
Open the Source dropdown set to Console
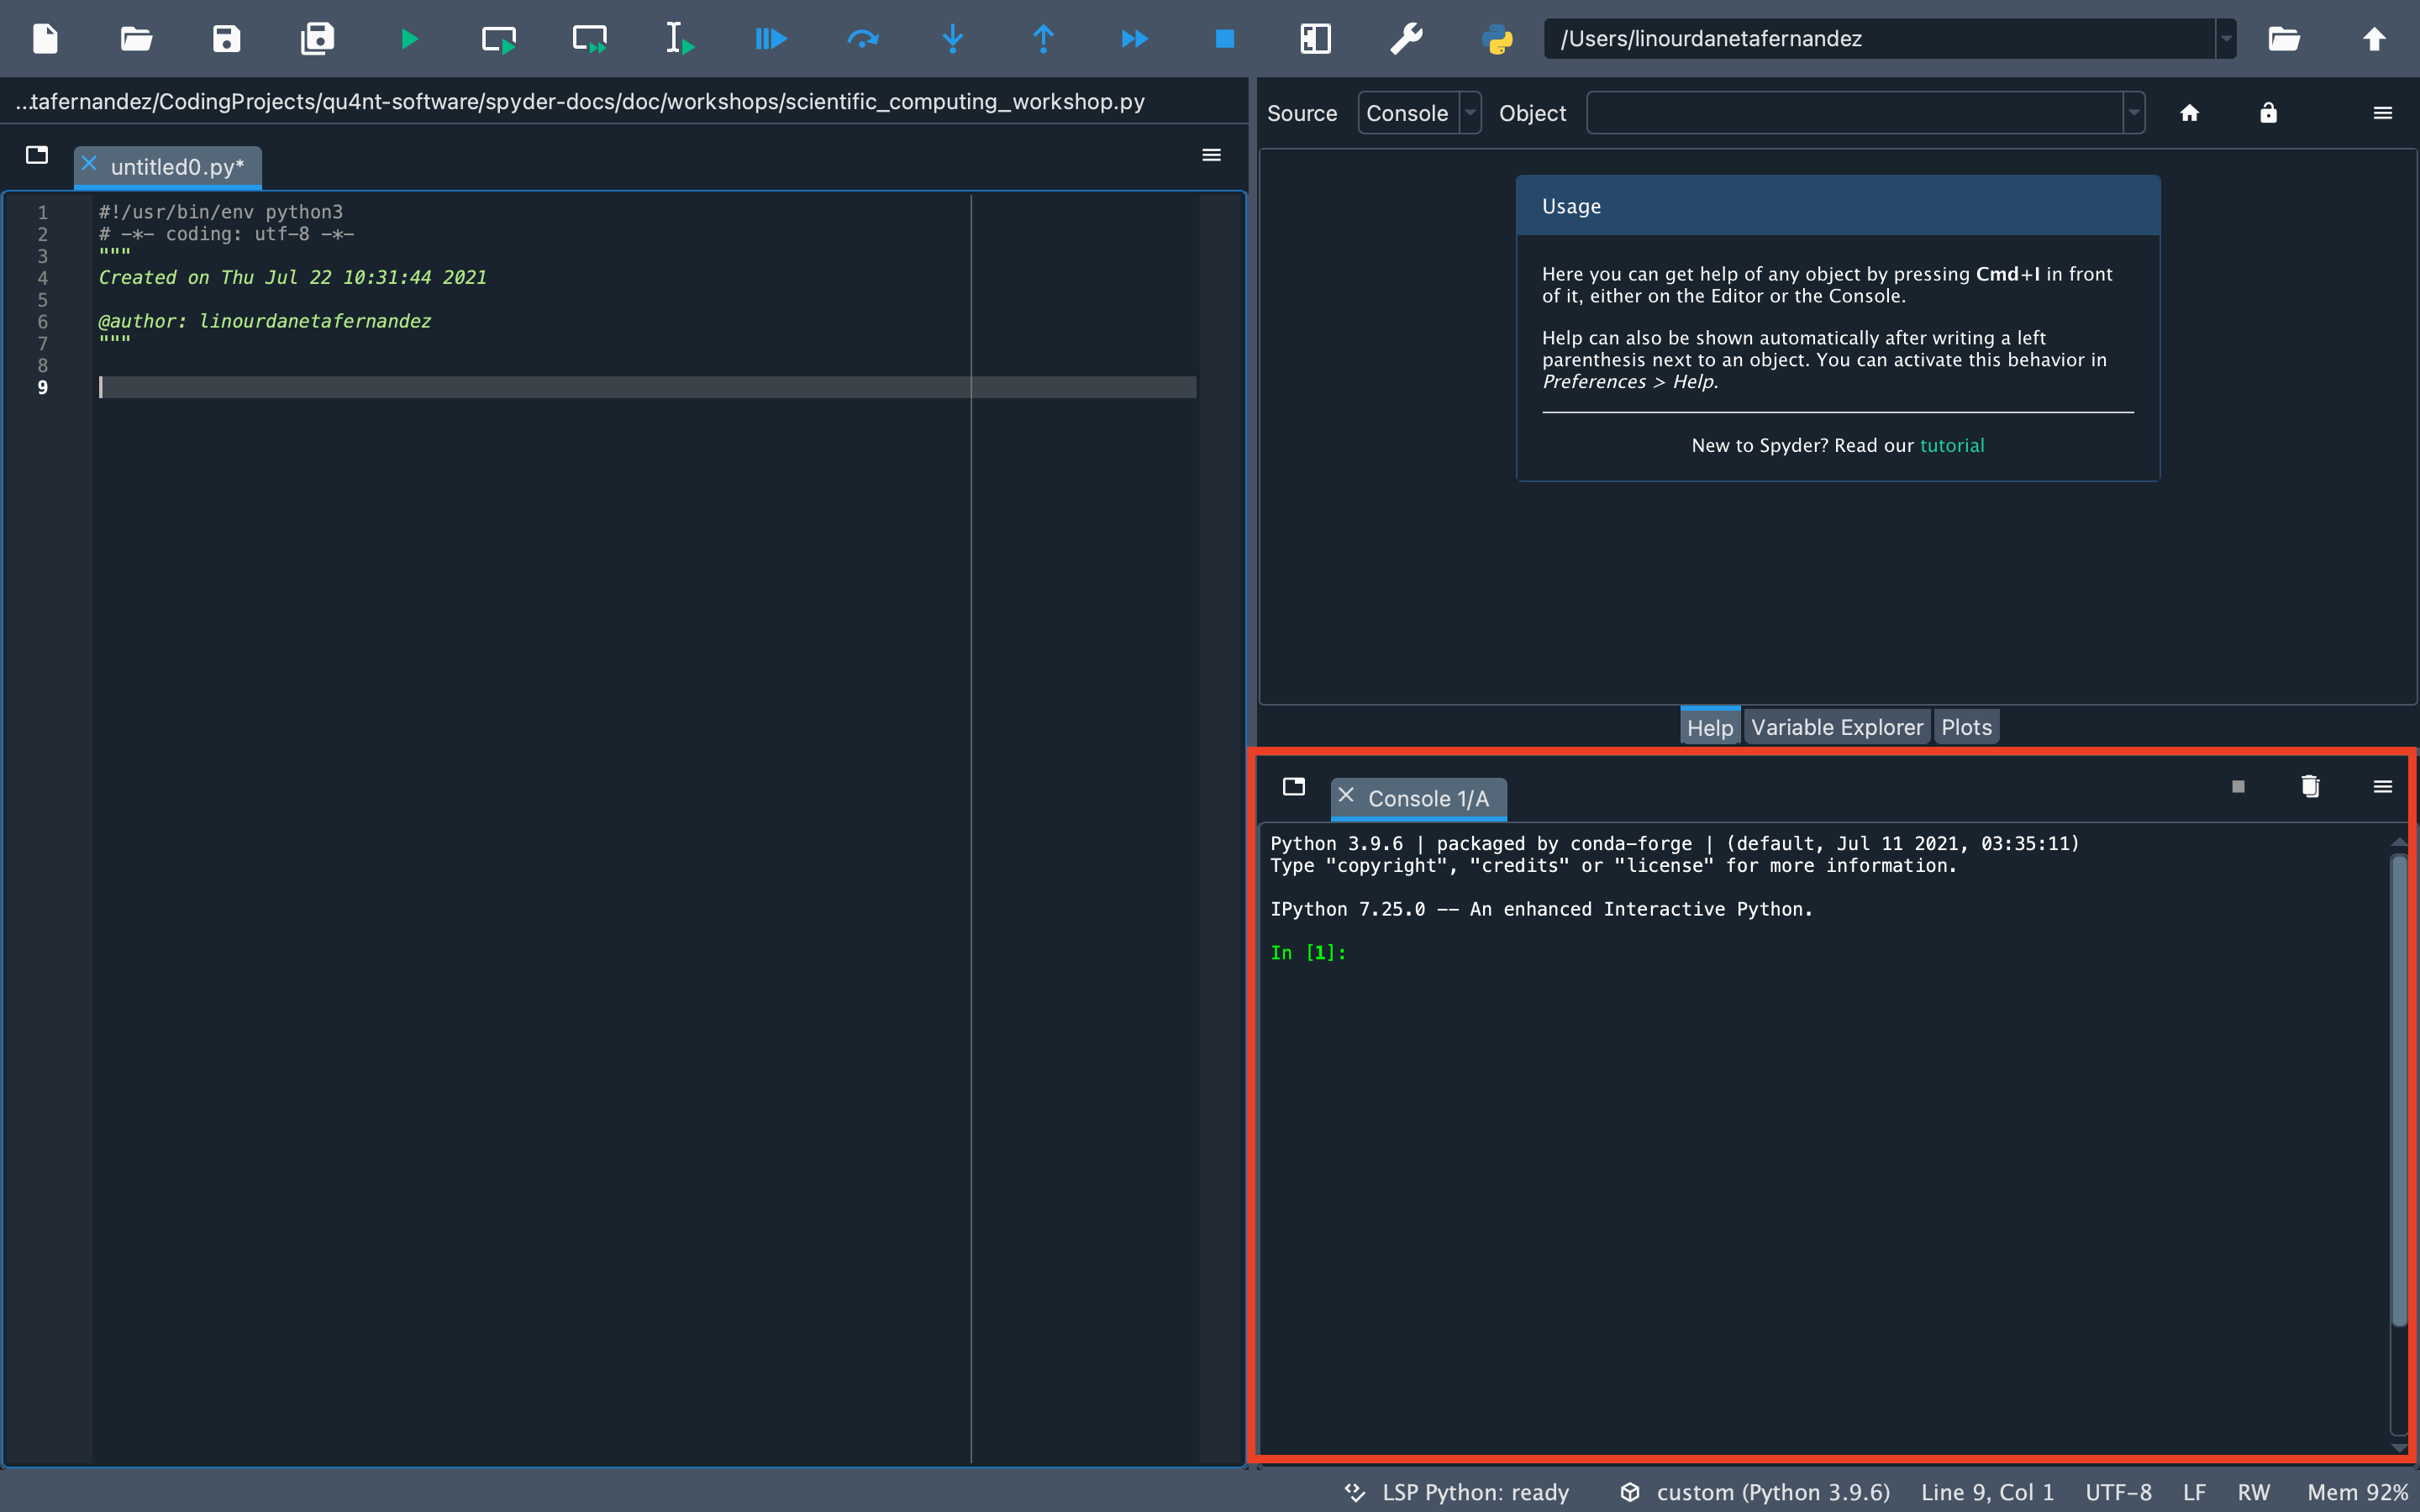click(x=1418, y=112)
